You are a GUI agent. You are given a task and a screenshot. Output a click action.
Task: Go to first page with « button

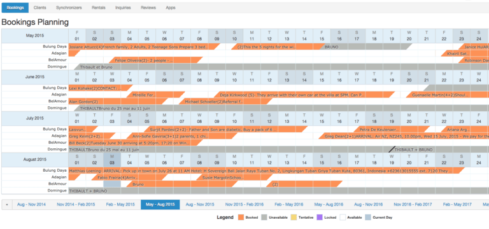click(7, 205)
